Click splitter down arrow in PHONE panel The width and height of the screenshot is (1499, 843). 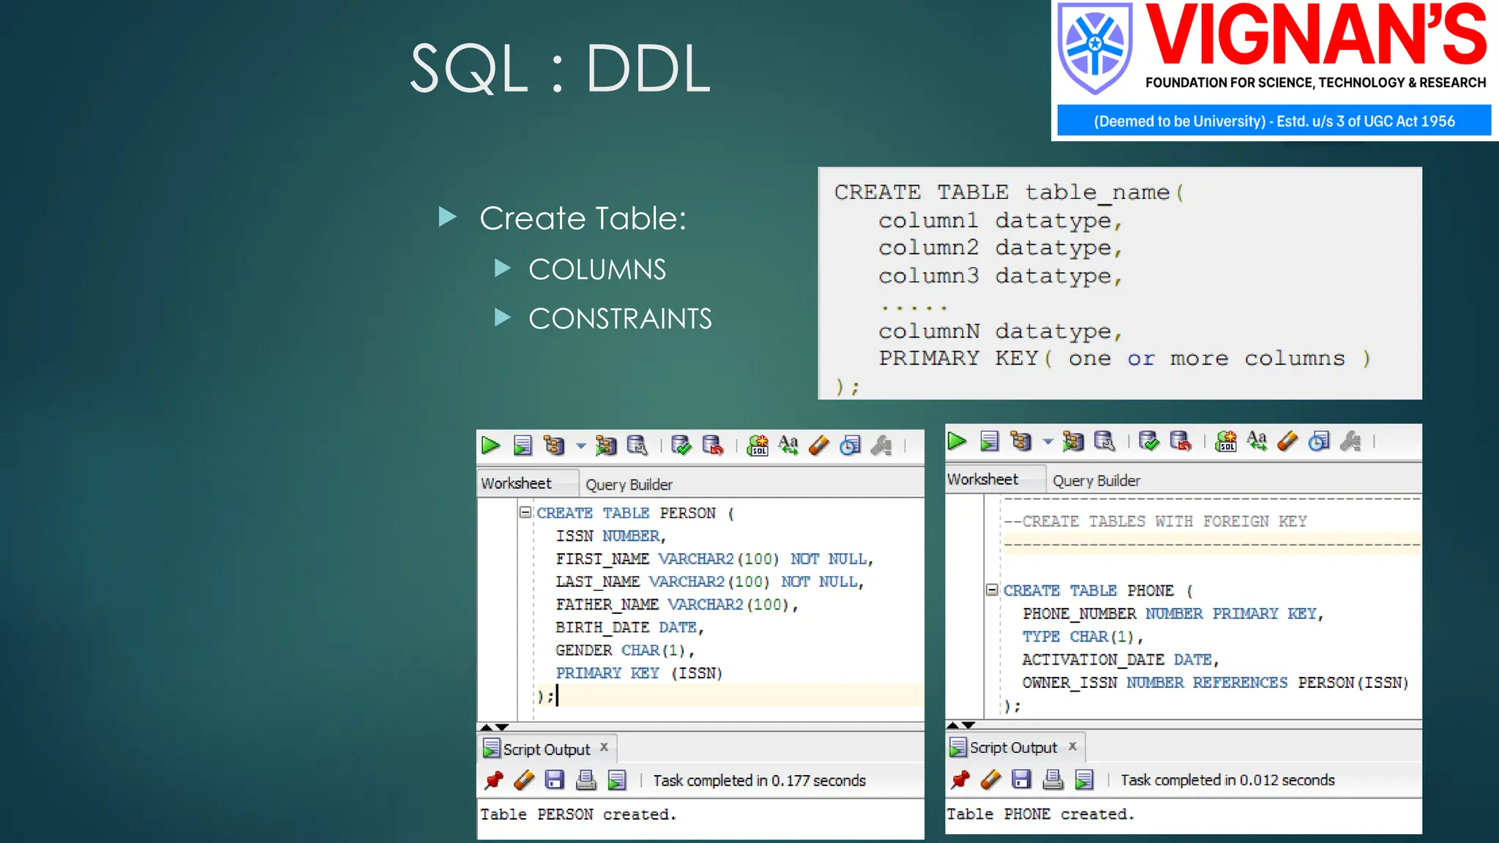(968, 724)
